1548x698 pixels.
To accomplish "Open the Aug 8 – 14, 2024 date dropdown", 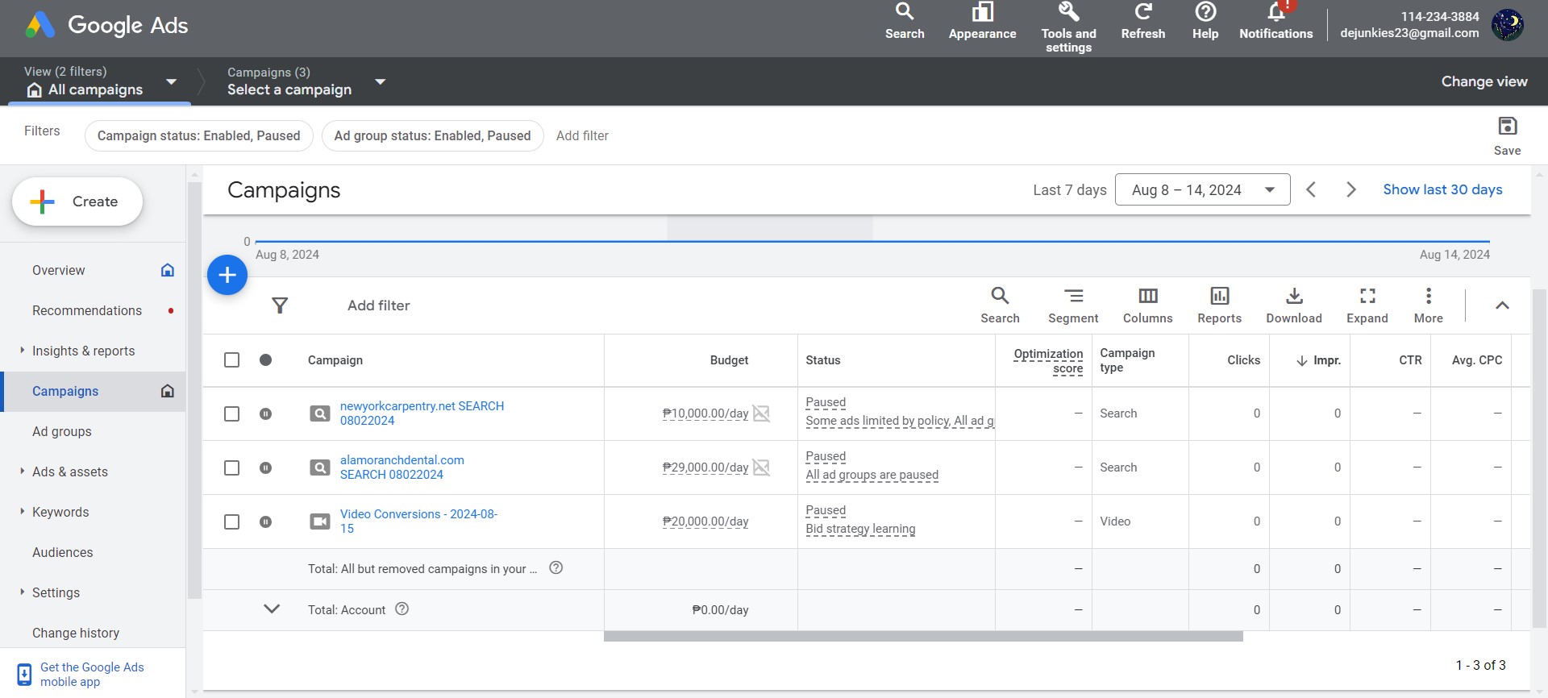I will 1202,190.
